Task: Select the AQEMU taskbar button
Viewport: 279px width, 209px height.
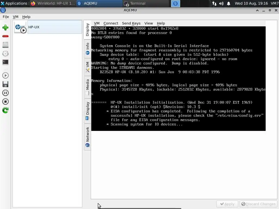Action: pyautogui.click(x=99, y=3)
